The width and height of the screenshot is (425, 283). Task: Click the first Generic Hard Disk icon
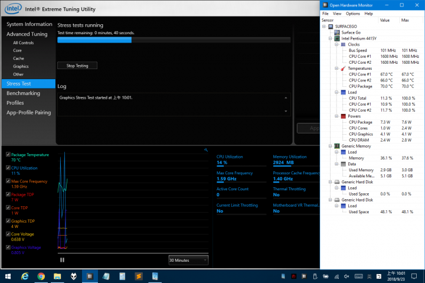[337, 182]
